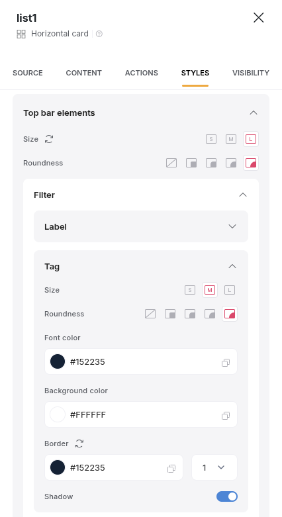Open the Border width dropdown

pos(214,467)
